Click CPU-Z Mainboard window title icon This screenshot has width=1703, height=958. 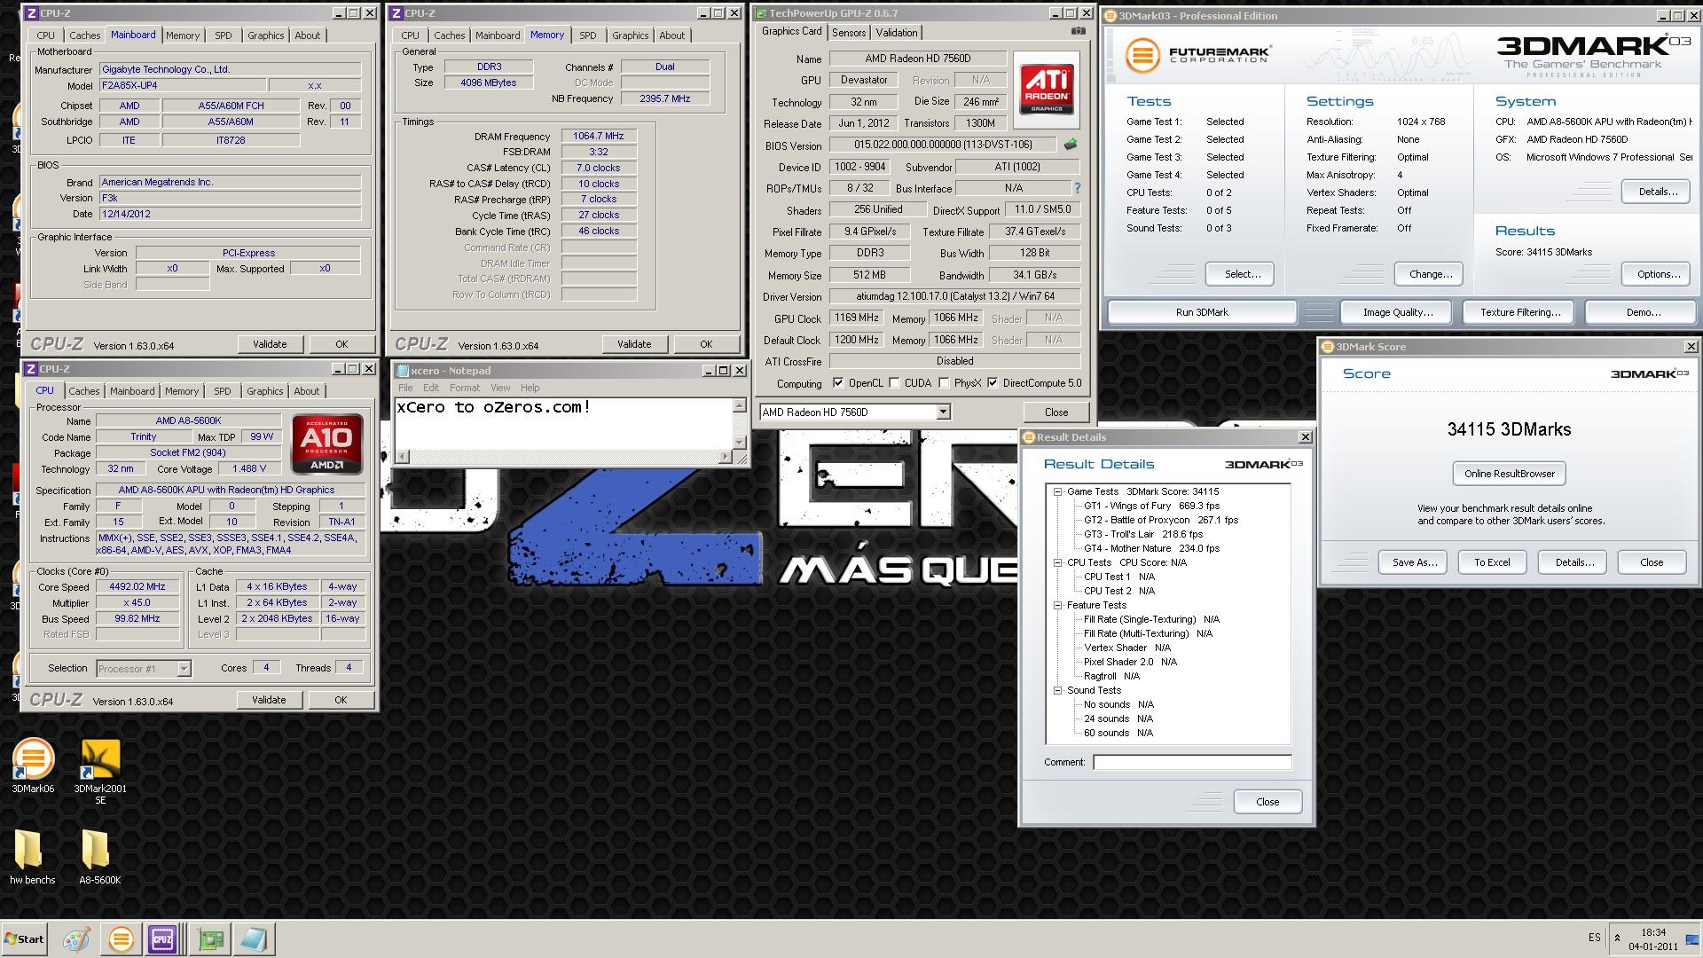[31, 13]
